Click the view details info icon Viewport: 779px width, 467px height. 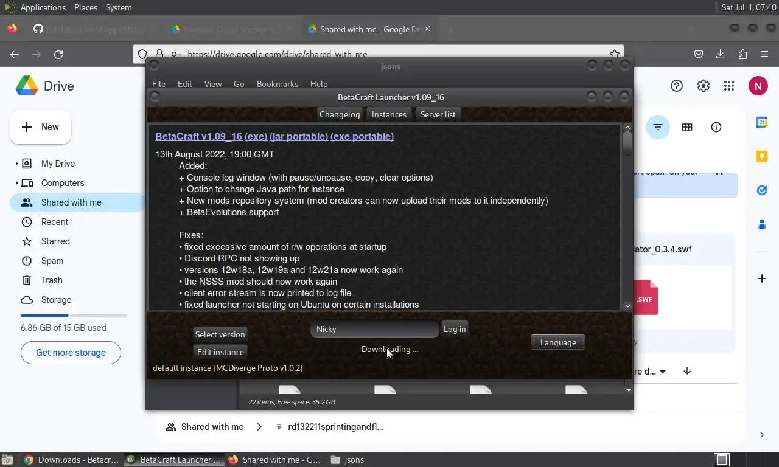click(716, 127)
